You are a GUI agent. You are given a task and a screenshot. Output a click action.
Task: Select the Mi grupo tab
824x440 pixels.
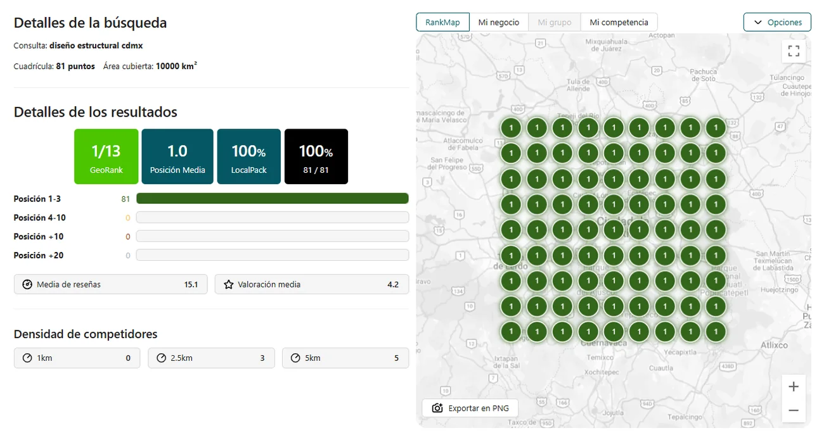(555, 22)
